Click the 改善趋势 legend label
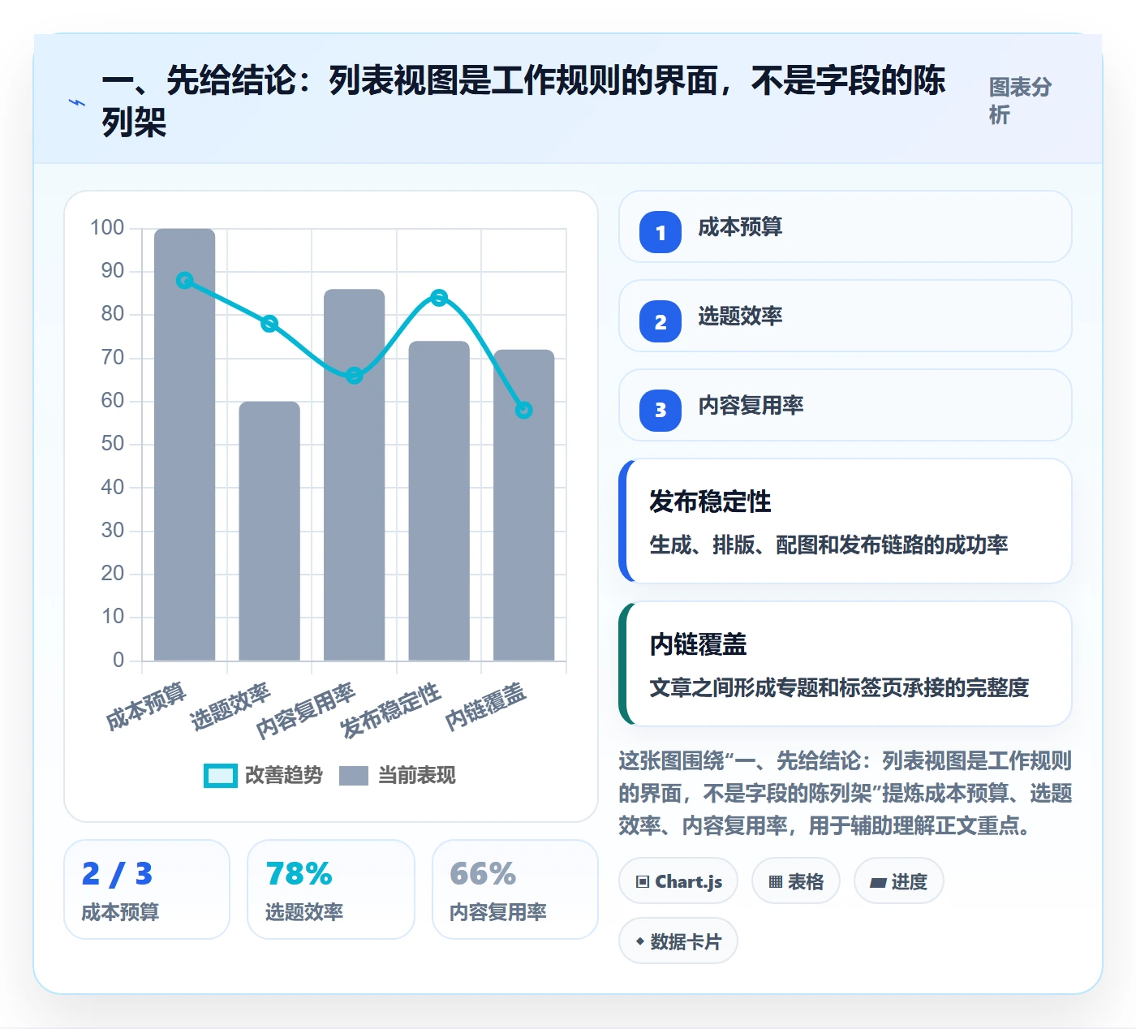 pyautogui.click(x=284, y=776)
